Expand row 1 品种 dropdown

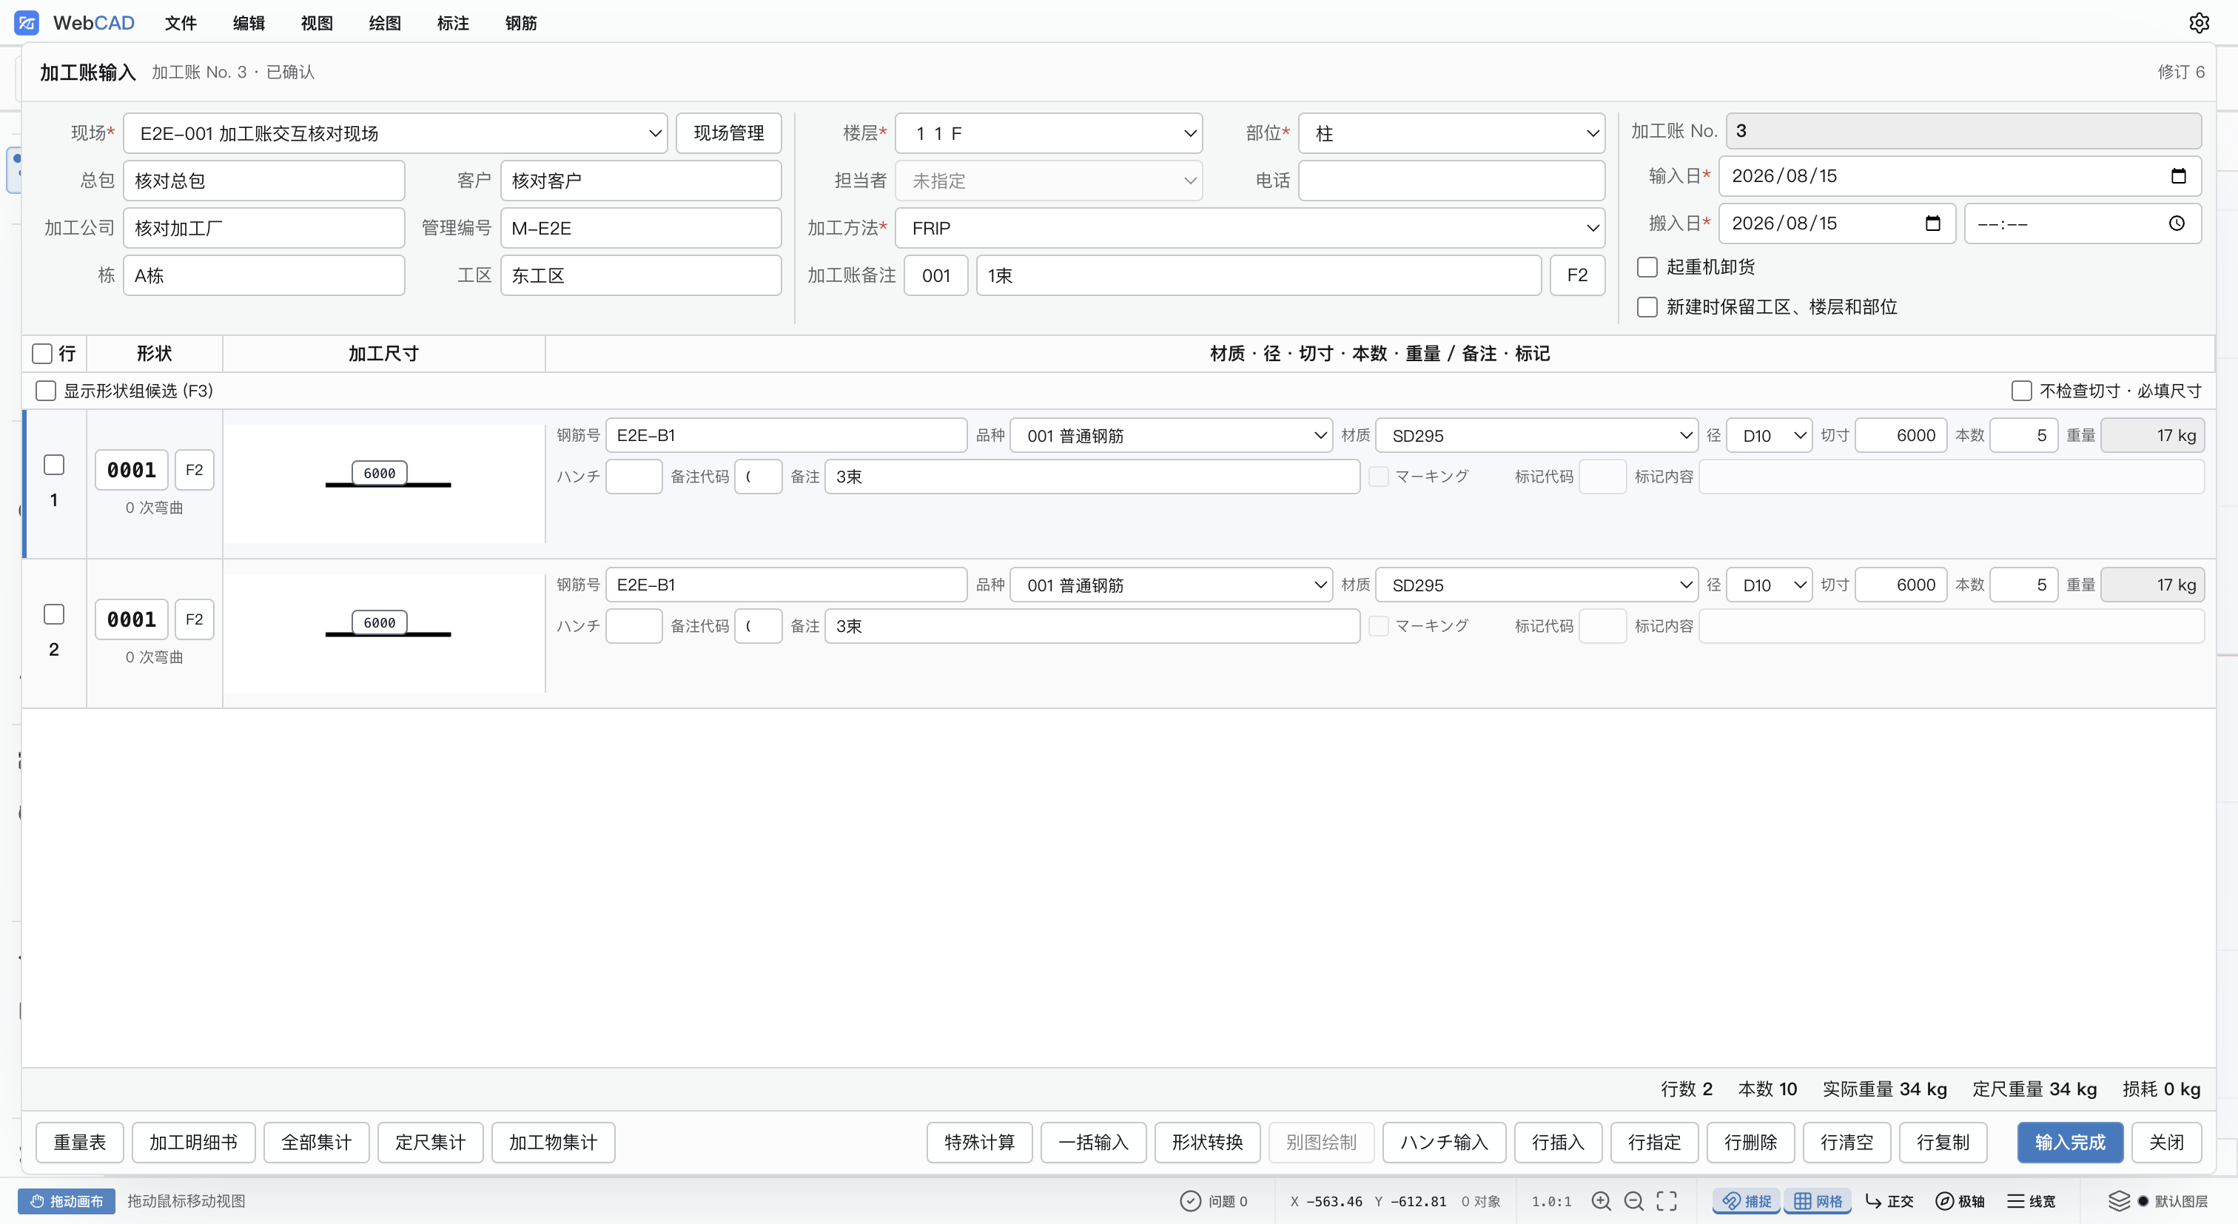(1171, 435)
